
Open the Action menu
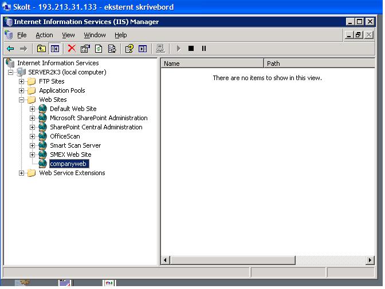point(44,35)
